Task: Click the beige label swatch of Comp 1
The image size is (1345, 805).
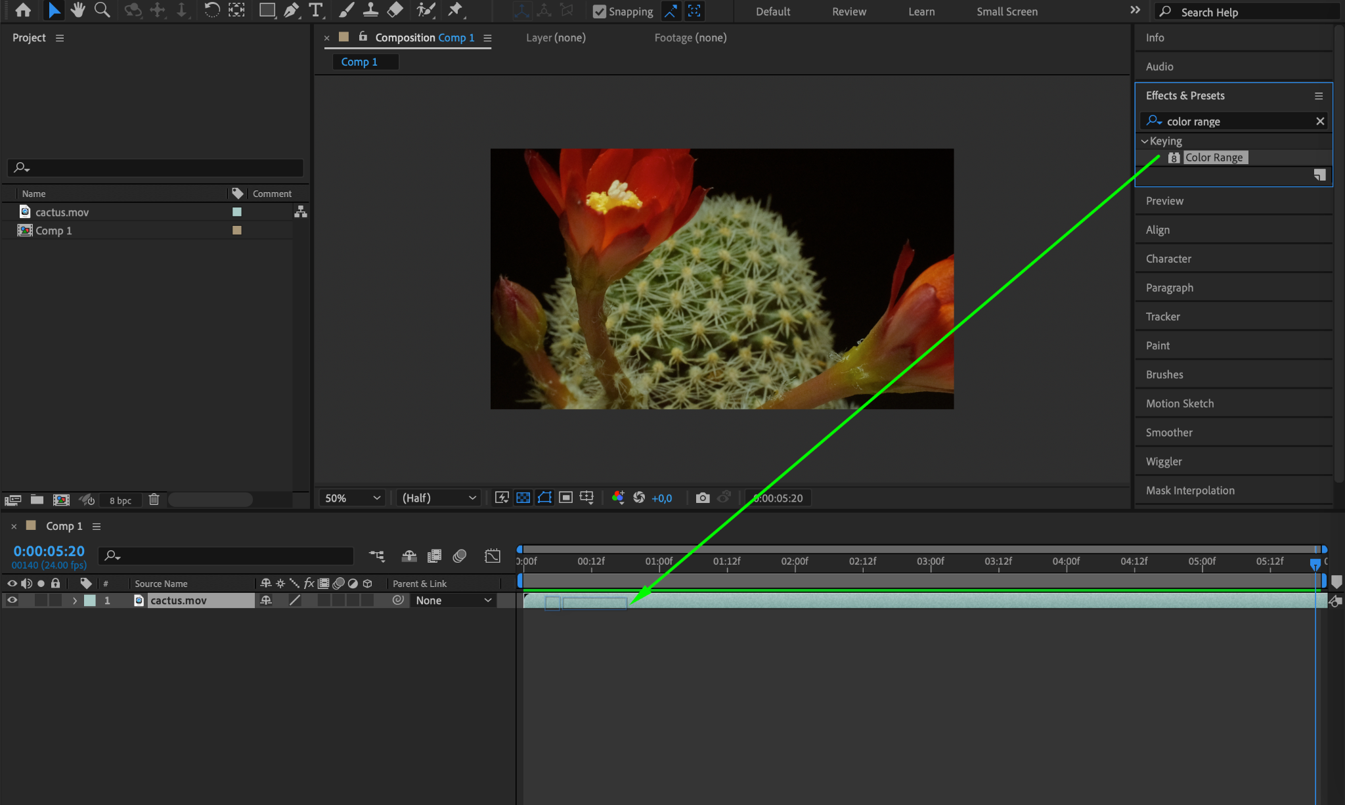Action: click(237, 230)
